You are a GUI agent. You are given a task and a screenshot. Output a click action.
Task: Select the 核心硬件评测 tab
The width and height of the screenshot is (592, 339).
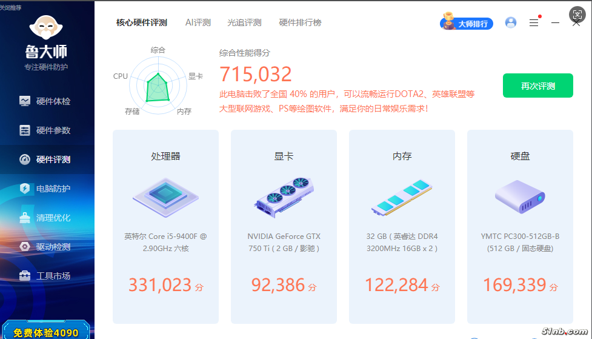(142, 22)
